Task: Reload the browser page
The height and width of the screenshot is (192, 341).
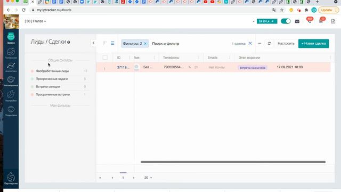Action: pos(23,10)
